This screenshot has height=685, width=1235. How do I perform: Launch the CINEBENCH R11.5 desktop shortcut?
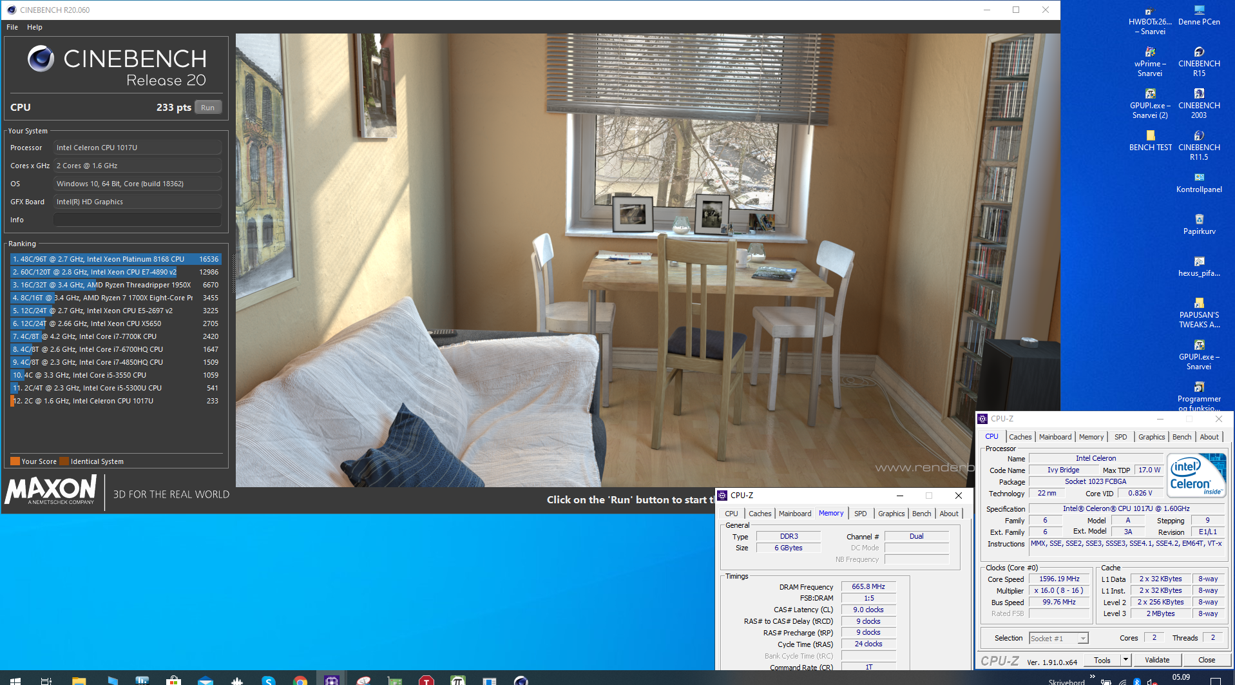tap(1199, 146)
